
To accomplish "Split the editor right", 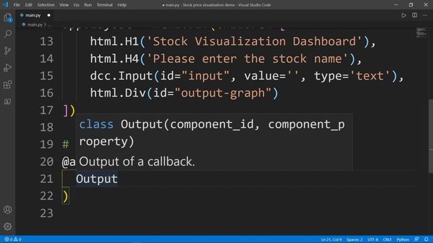I will click(x=415, y=16).
